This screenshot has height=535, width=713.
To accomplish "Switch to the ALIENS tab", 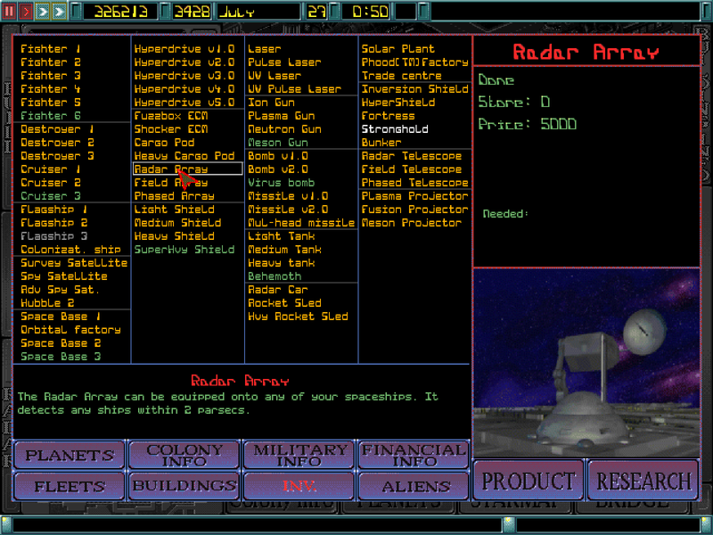I will (413, 487).
